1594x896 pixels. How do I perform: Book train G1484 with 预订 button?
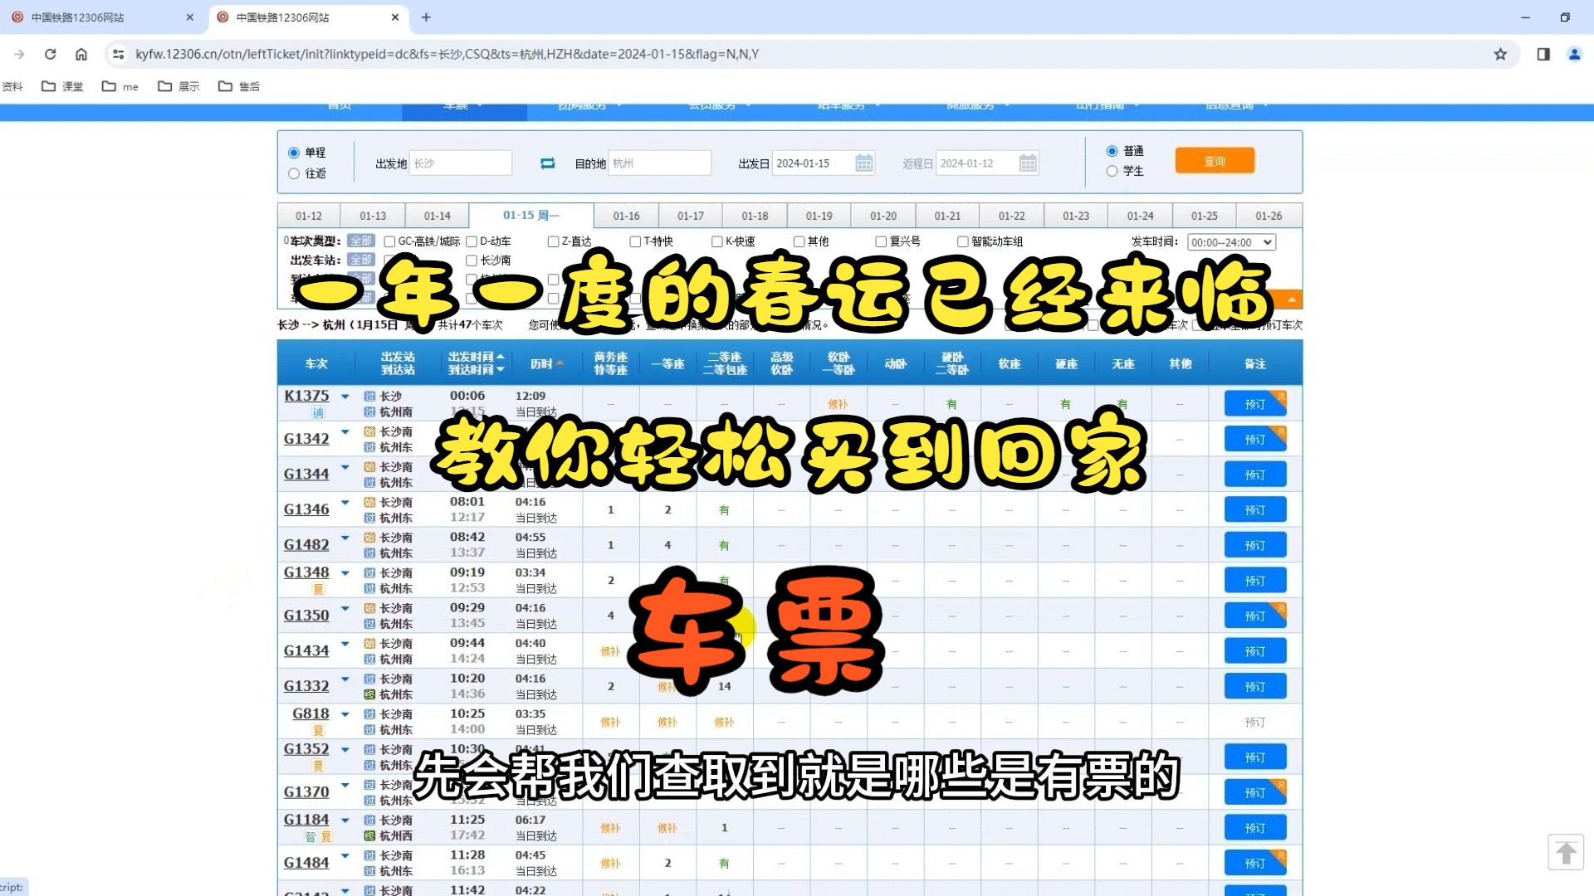[1255, 864]
